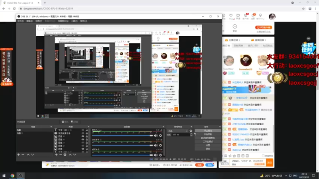Open the OBS 场景集合 menu
The image size is (319, 179).
(63, 21)
